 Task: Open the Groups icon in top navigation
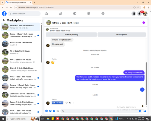(x=103, y=14)
